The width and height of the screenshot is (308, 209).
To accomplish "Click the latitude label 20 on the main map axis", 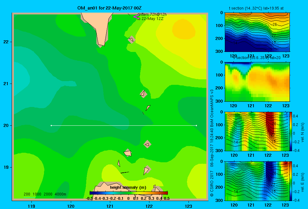I will pos(6,125).
